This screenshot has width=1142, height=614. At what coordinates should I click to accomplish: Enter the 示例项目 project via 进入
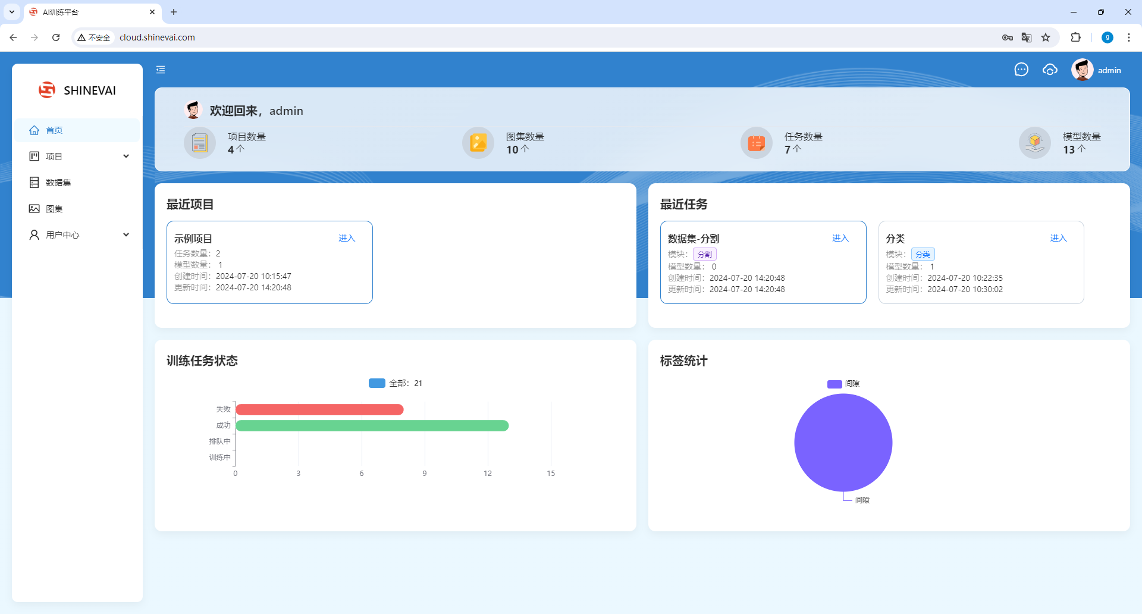[347, 238]
